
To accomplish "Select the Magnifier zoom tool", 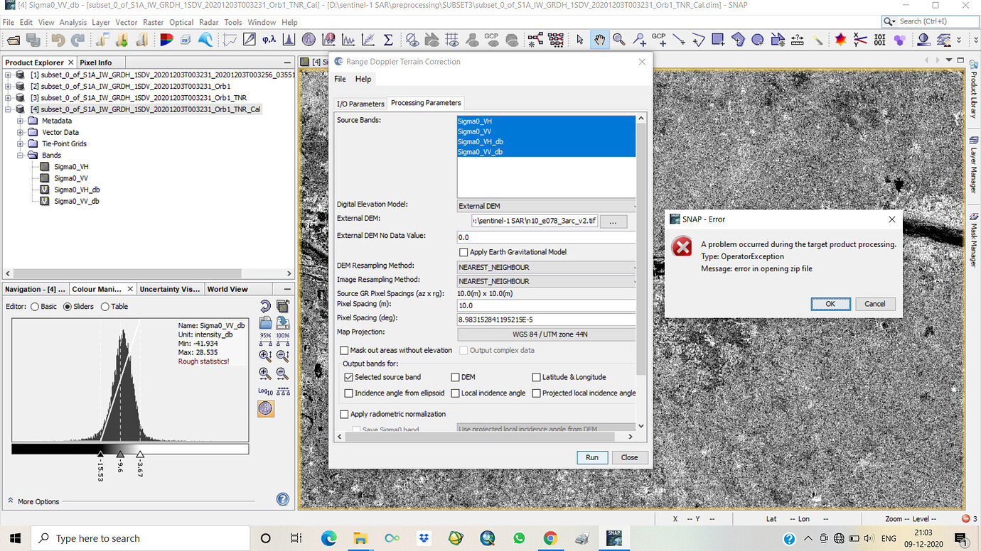I will [x=619, y=39].
